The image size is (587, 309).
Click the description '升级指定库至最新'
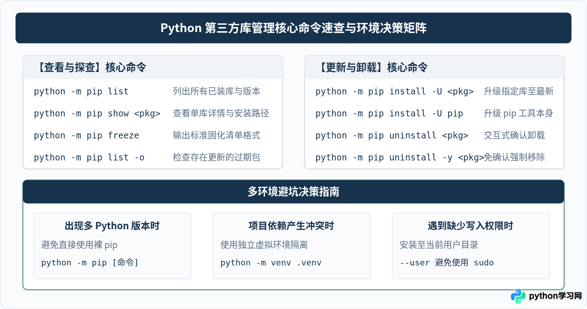(x=519, y=91)
